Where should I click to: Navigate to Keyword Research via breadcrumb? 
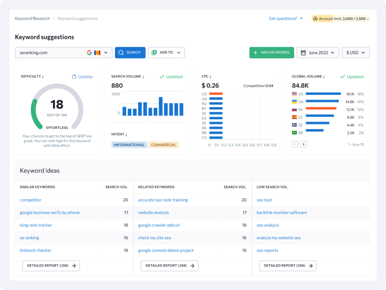pos(32,18)
